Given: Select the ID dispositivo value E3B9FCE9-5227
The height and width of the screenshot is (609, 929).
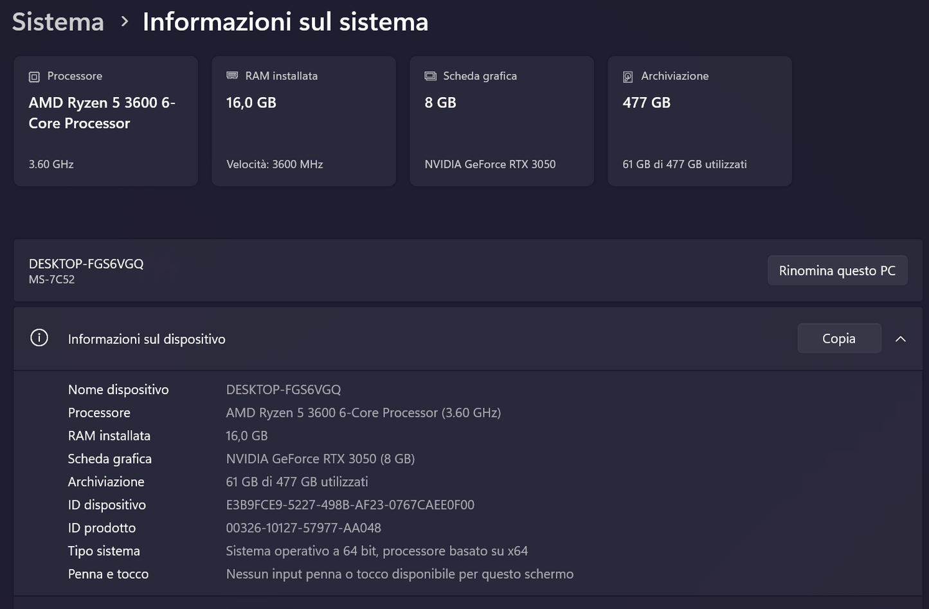Looking at the screenshot, I should (x=350, y=505).
